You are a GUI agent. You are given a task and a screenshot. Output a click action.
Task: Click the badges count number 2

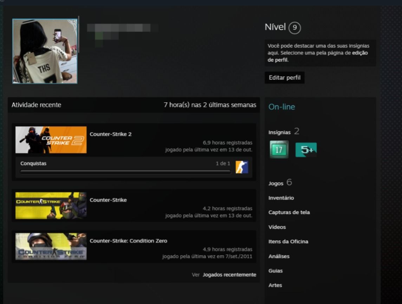pyautogui.click(x=297, y=131)
